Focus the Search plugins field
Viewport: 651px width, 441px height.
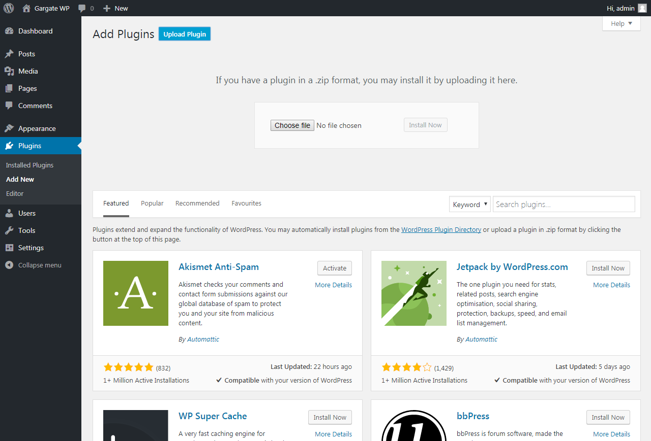click(564, 204)
